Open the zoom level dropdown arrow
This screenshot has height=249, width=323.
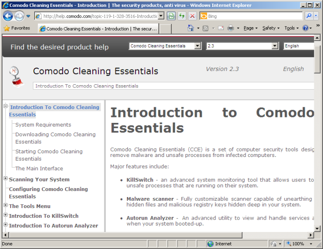[x=311, y=244]
